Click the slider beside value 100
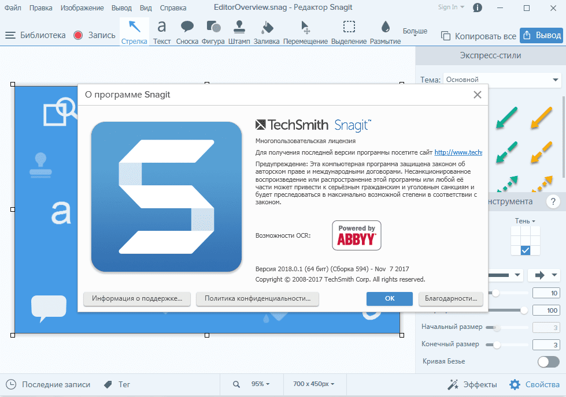 click(508, 310)
